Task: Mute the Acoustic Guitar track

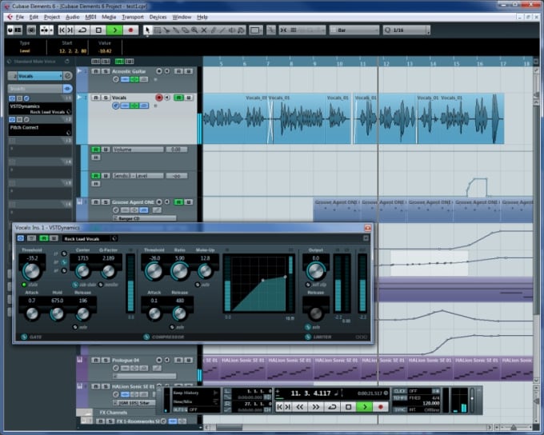Action: [96, 71]
